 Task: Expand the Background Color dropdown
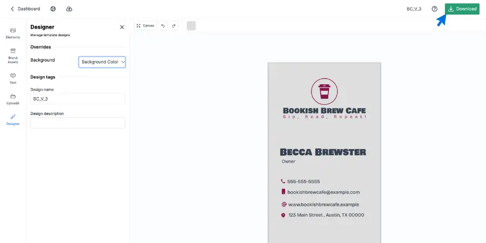coord(102,62)
